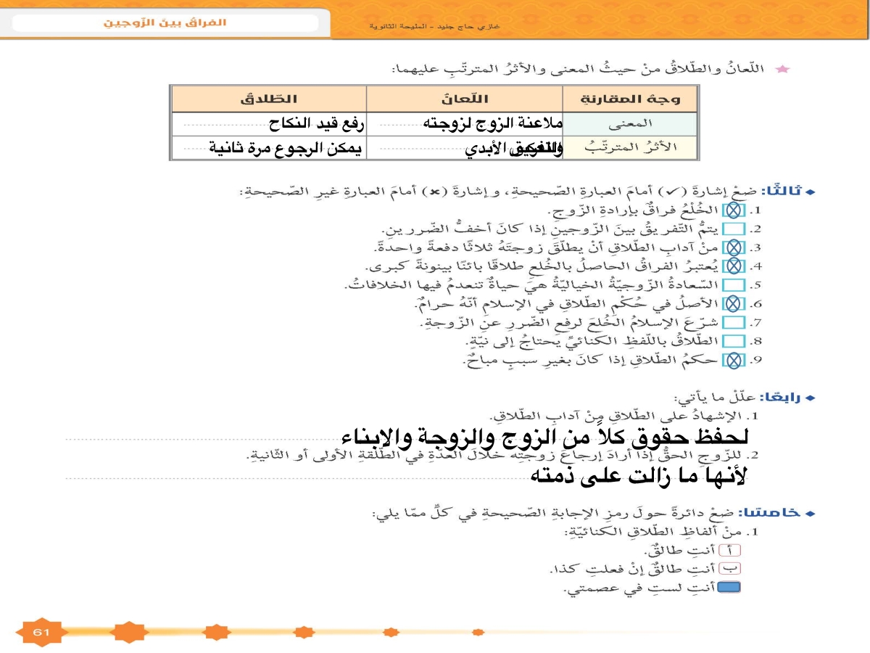Toggle the crossed box for statement 9
Viewport: 870px width, 653px height.
(x=734, y=359)
